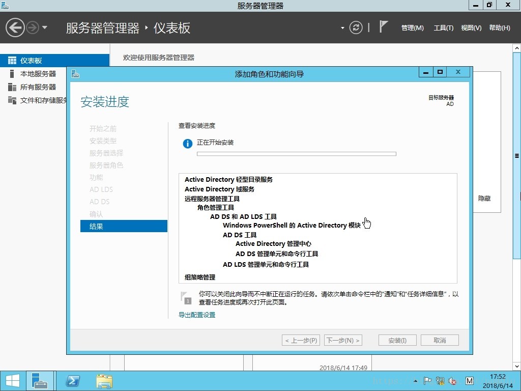Open 视图(V) menu

click(471, 28)
